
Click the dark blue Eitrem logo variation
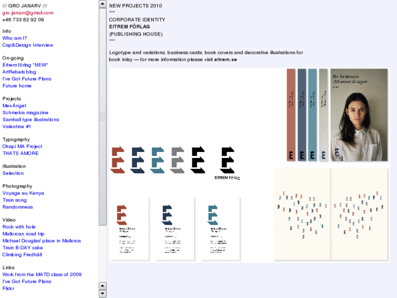point(138,160)
